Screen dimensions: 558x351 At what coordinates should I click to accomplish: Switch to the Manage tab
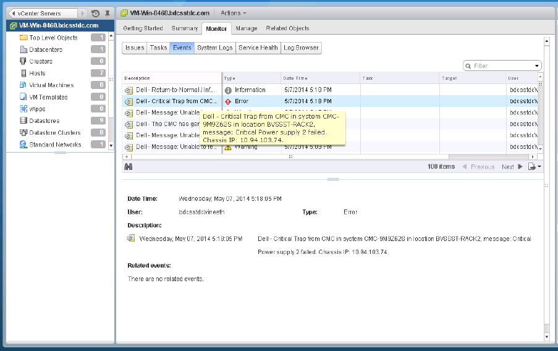pyautogui.click(x=247, y=28)
